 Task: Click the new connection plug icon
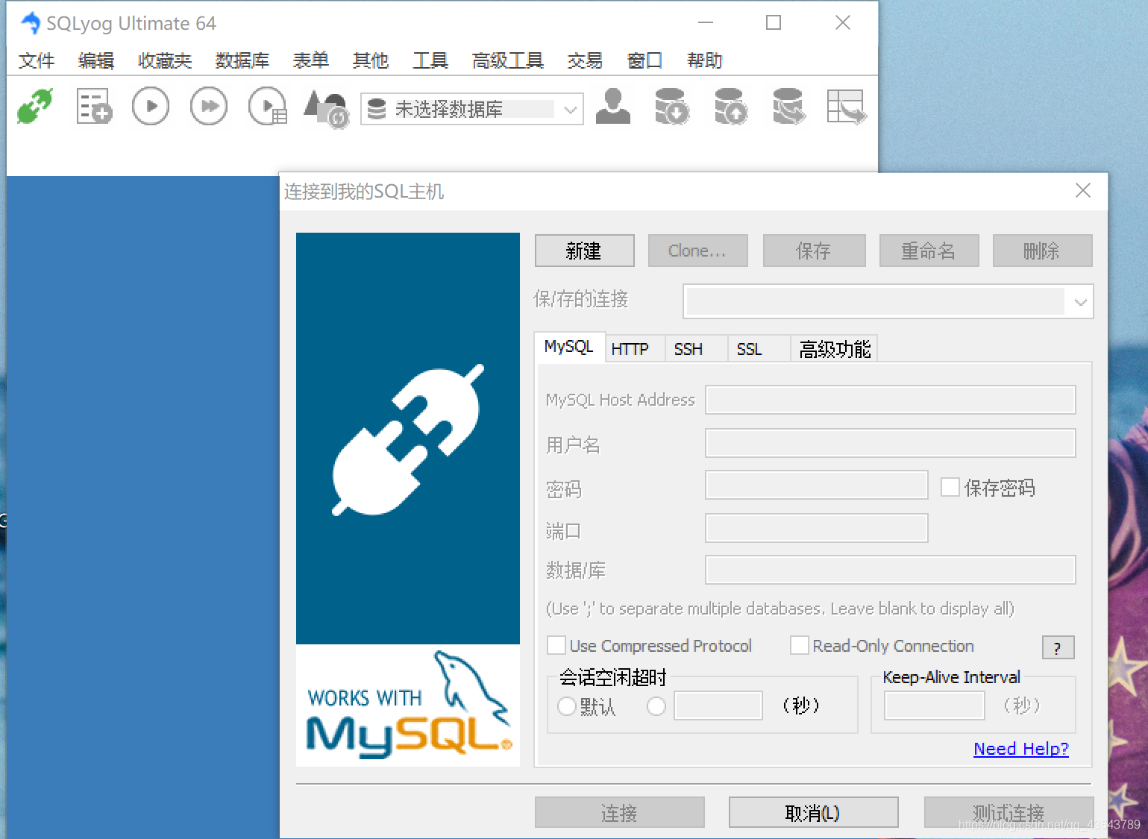[x=35, y=107]
